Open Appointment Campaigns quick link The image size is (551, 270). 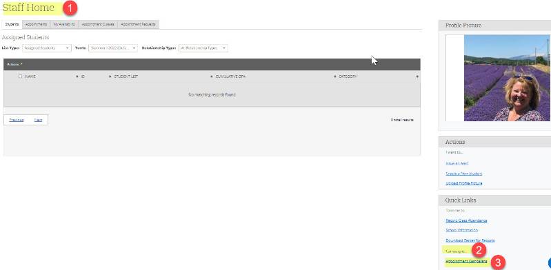[x=466, y=261]
